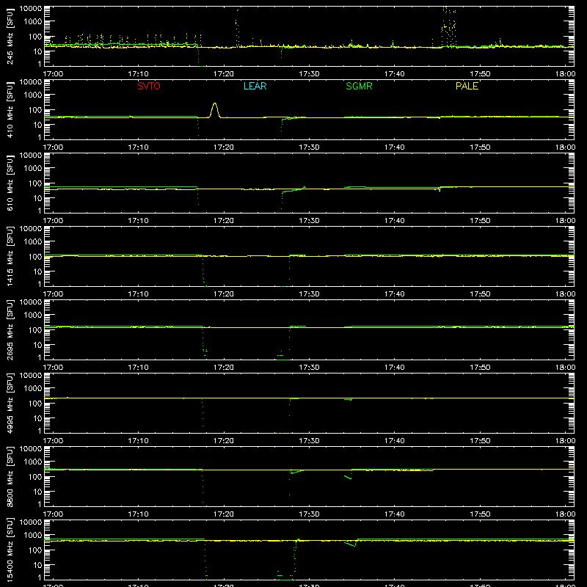The width and height of the screenshot is (587, 587).
Task: Click the 18:00 label under the 245 MHz plot
Action: (x=565, y=74)
